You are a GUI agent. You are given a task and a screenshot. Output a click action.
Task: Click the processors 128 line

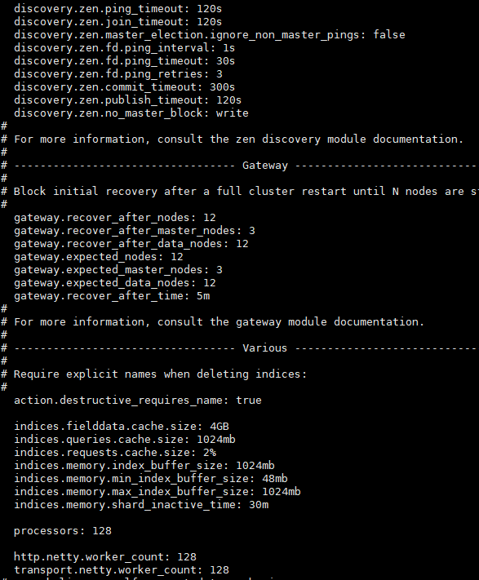[63, 531]
